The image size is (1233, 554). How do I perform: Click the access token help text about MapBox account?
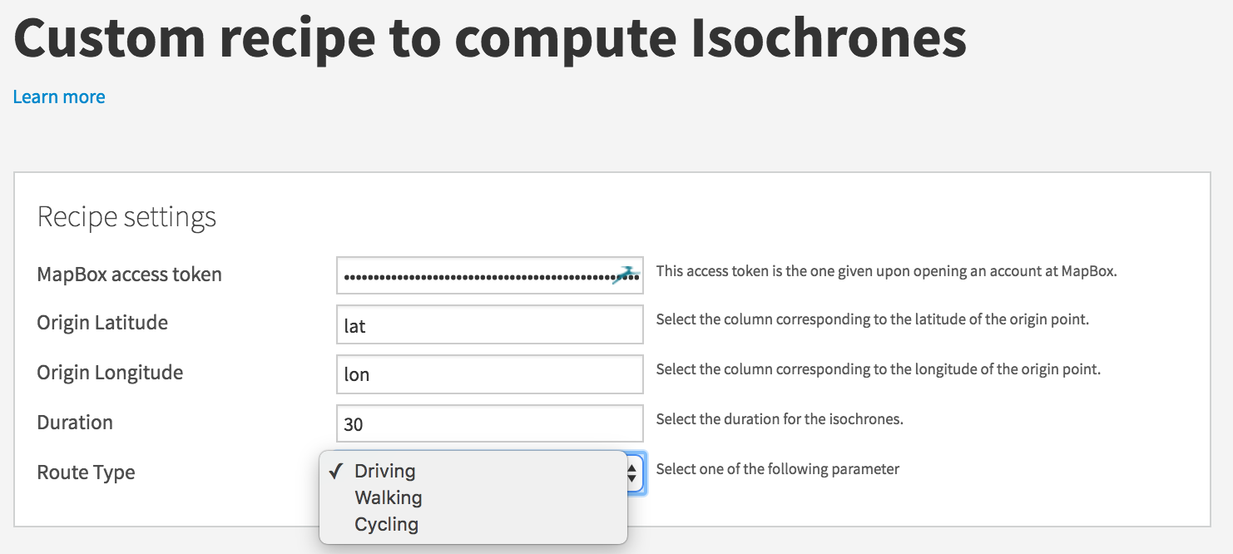886,271
